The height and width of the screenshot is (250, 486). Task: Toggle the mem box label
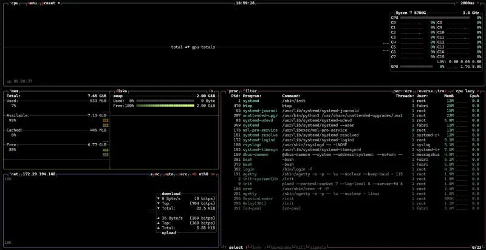point(13,91)
